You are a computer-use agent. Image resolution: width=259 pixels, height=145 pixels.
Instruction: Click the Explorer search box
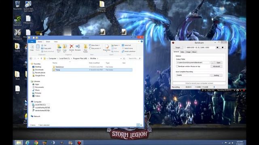(x=135, y=58)
